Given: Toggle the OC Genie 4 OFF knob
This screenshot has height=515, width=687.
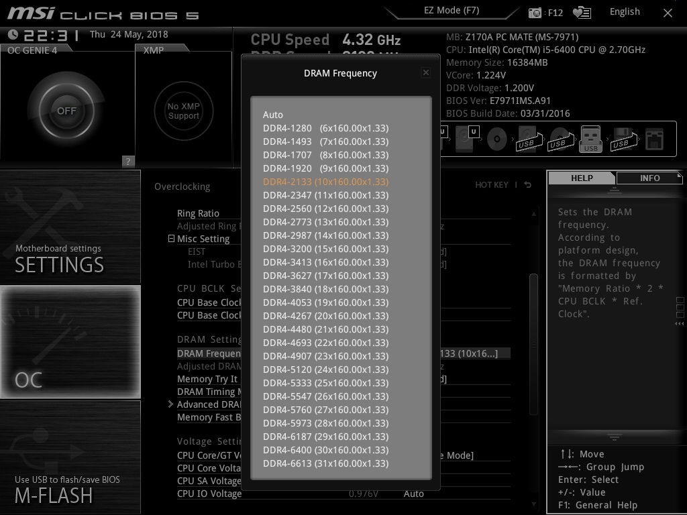Looking at the screenshot, I should point(66,111).
